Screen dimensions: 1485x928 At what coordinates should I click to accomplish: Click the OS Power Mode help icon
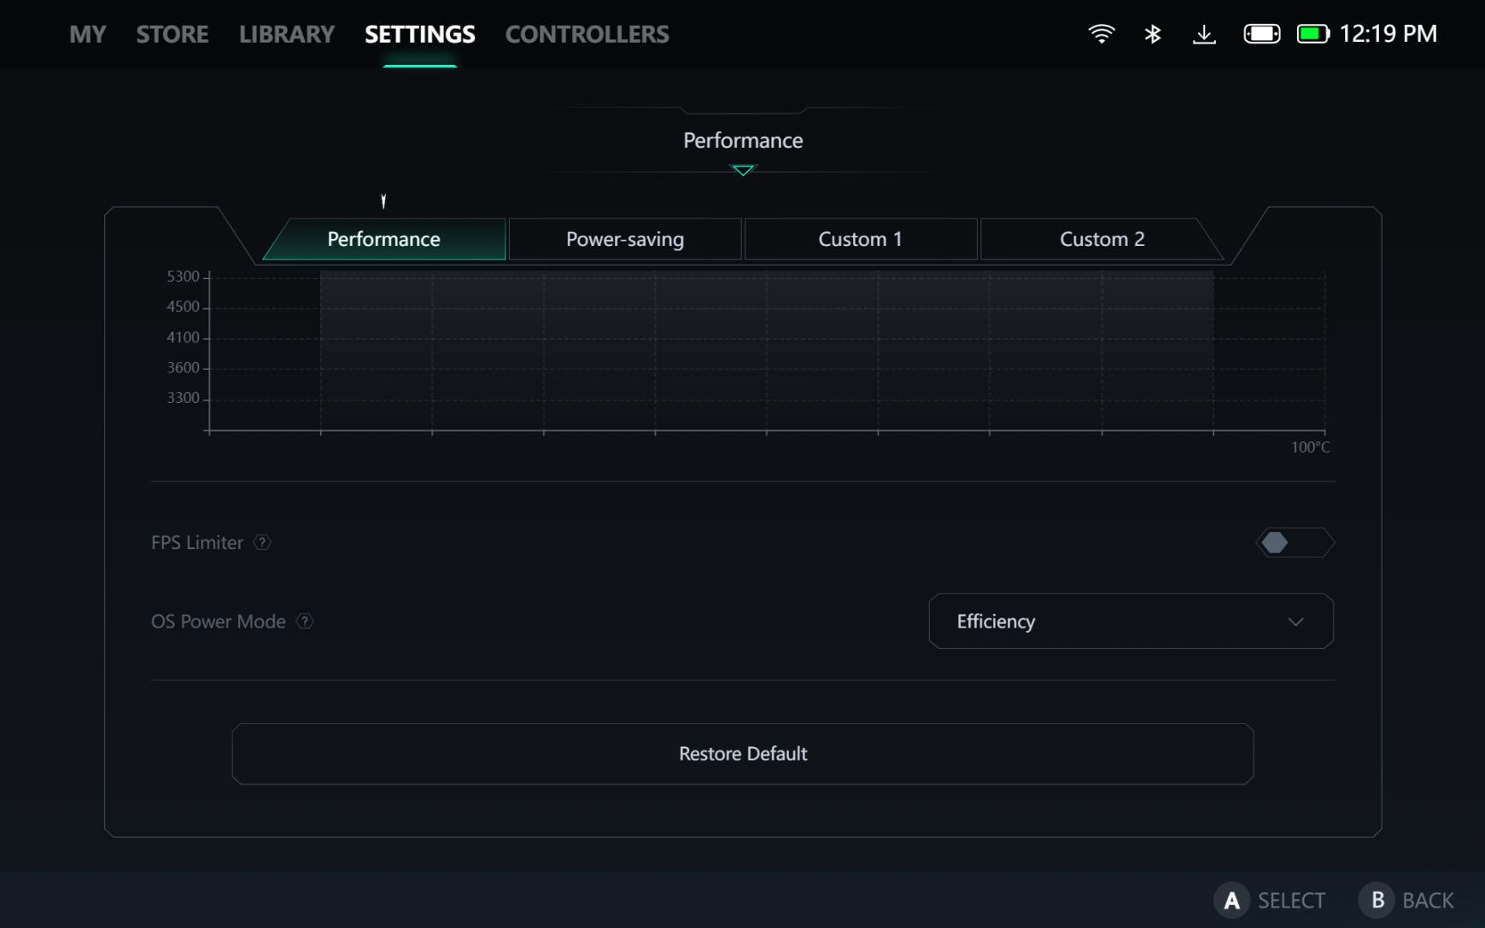[305, 622]
